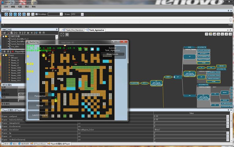The width and height of the screenshot is (234, 147).
Task: Step forward one frame in Timeline
Action: point(20,14)
